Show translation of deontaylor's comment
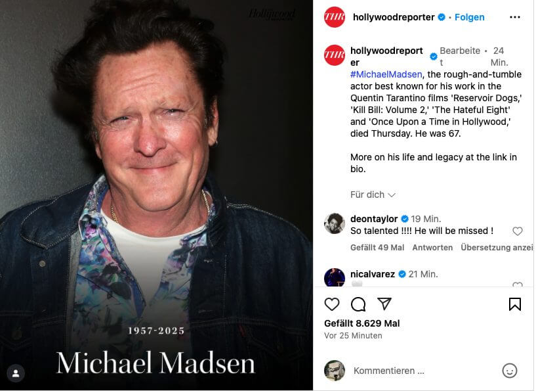The height and width of the screenshot is (391, 536). coord(497,248)
